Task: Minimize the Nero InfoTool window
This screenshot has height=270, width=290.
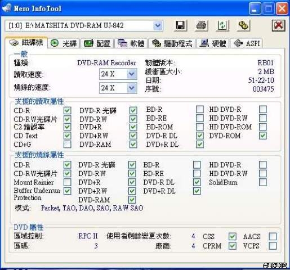Action: coord(255,8)
